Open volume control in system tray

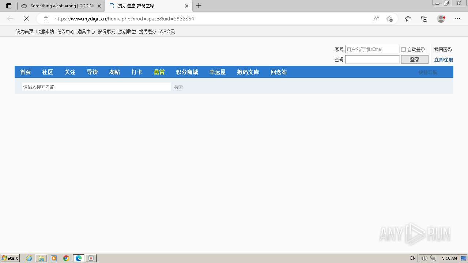[424, 258]
